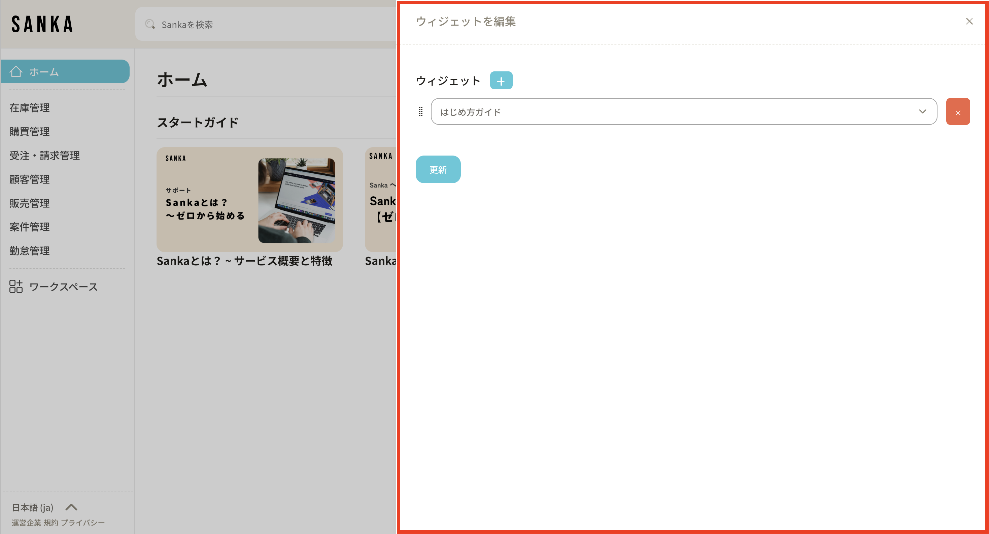Click the ワークスペース grid icon
The width and height of the screenshot is (989, 534).
tap(16, 287)
